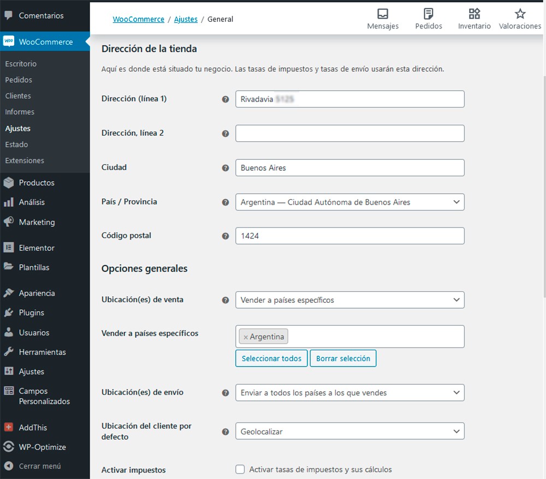
Task: Click the WooCommerce logo icon in sidebar
Action: point(9,41)
